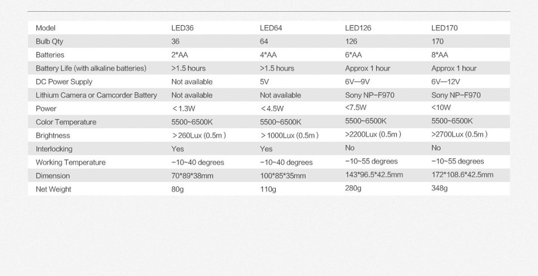Click the LED126 model column header
Viewport: 538px width, 276px height.
pos(358,28)
